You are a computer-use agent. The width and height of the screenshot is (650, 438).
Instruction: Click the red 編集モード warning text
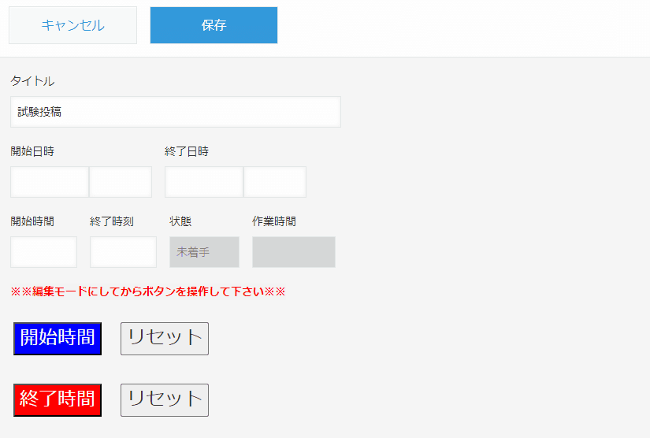pyautogui.click(x=148, y=291)
